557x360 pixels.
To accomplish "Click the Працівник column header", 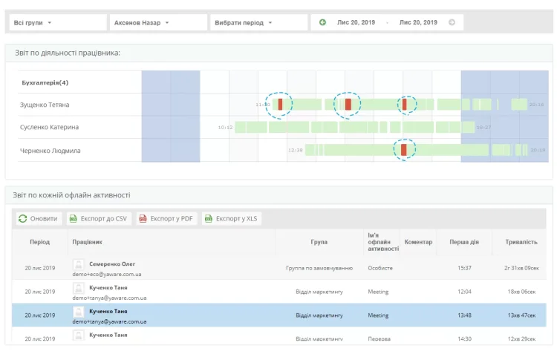I will click(87, 242).
